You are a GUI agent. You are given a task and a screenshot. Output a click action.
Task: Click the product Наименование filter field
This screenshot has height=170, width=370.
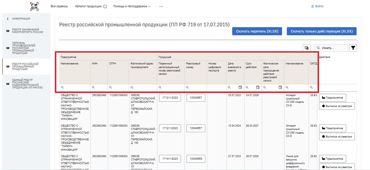tap(296, 87)
